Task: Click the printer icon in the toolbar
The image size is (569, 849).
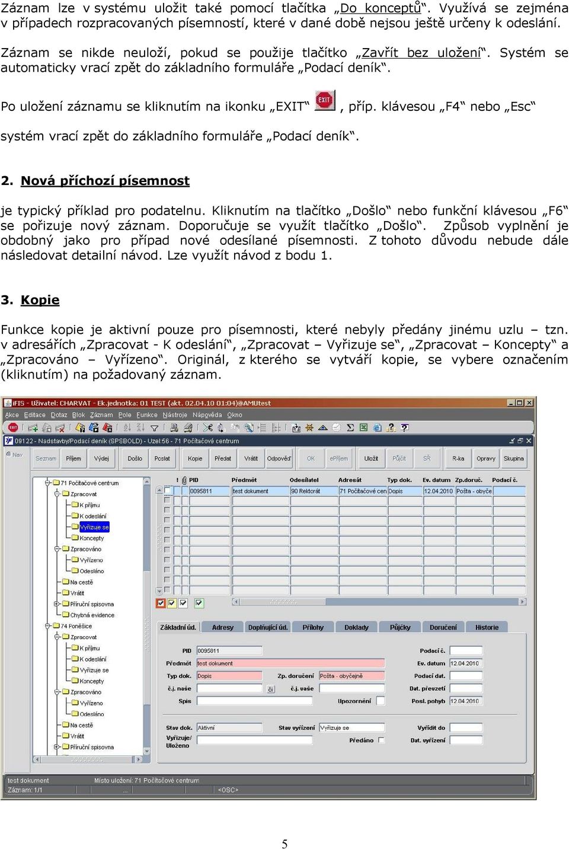Action: coord(175,427)
